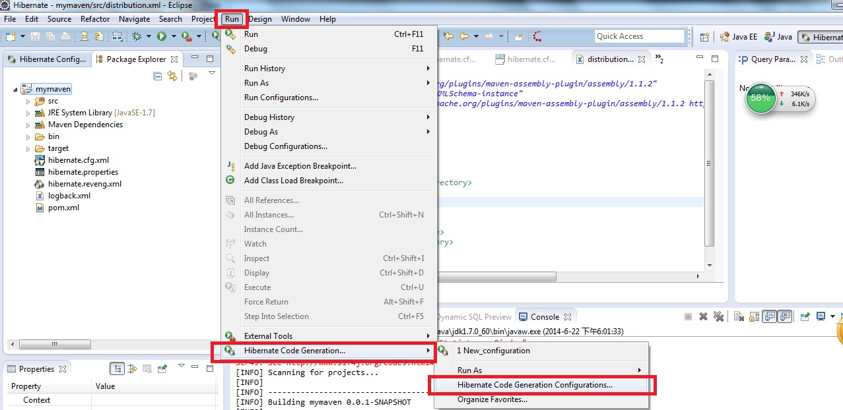Open dropdown arrow next to Debug icon

(149, 36)
